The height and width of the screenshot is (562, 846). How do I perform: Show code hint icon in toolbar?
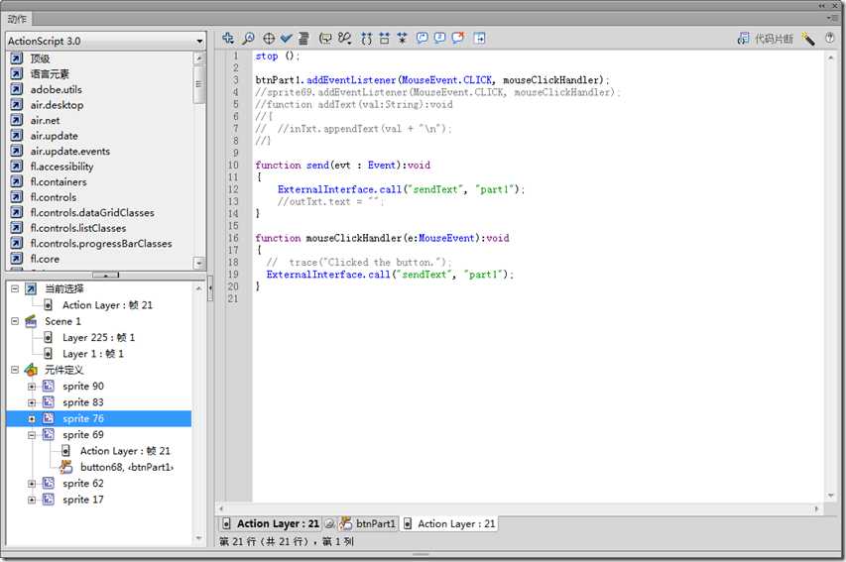(325, 39)
